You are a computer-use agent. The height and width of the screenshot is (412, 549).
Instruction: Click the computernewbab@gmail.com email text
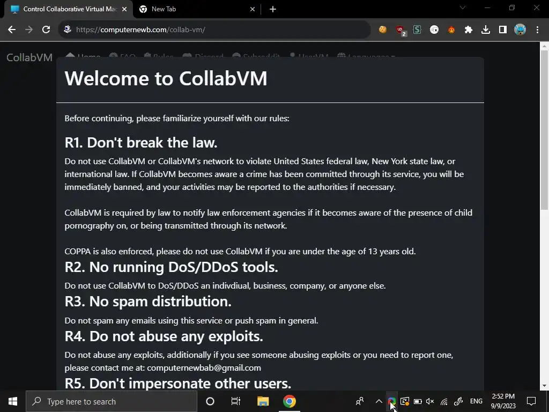click(204, 368)
